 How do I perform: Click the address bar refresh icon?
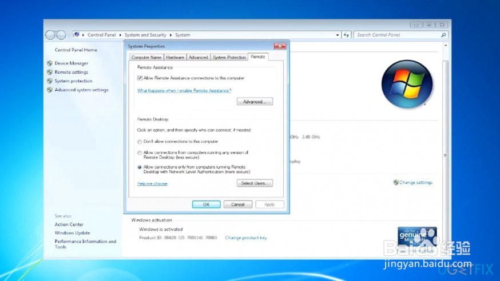[x=346, y=35]
